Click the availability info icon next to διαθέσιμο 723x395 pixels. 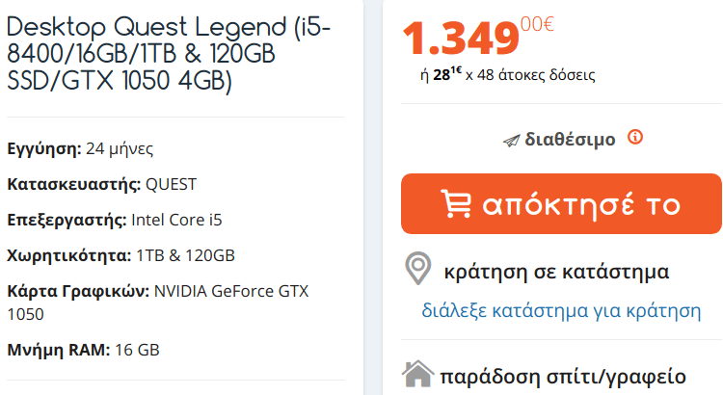635,137
